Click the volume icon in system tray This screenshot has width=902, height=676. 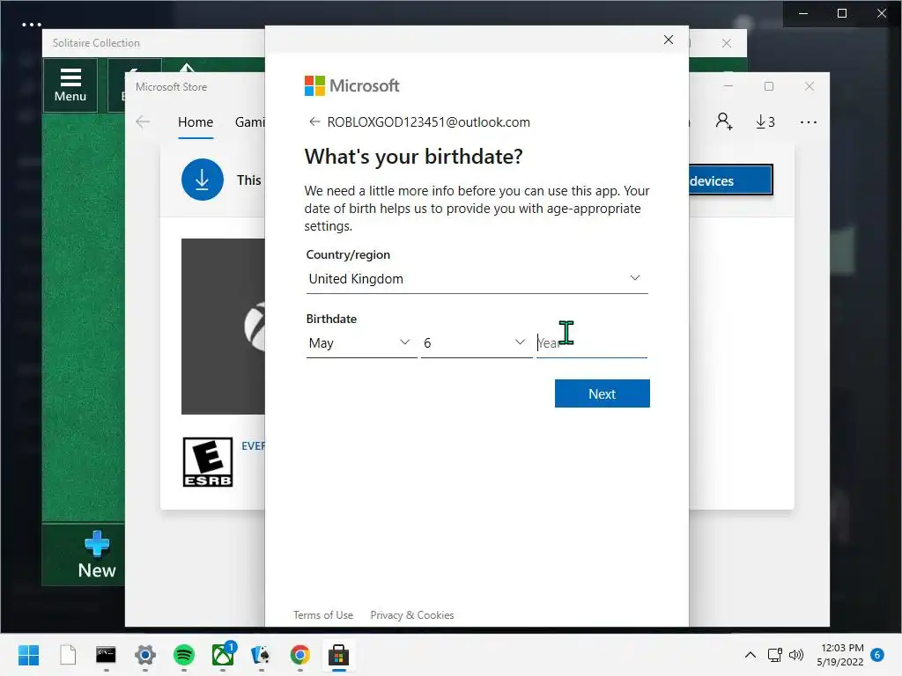pos(796,655)
